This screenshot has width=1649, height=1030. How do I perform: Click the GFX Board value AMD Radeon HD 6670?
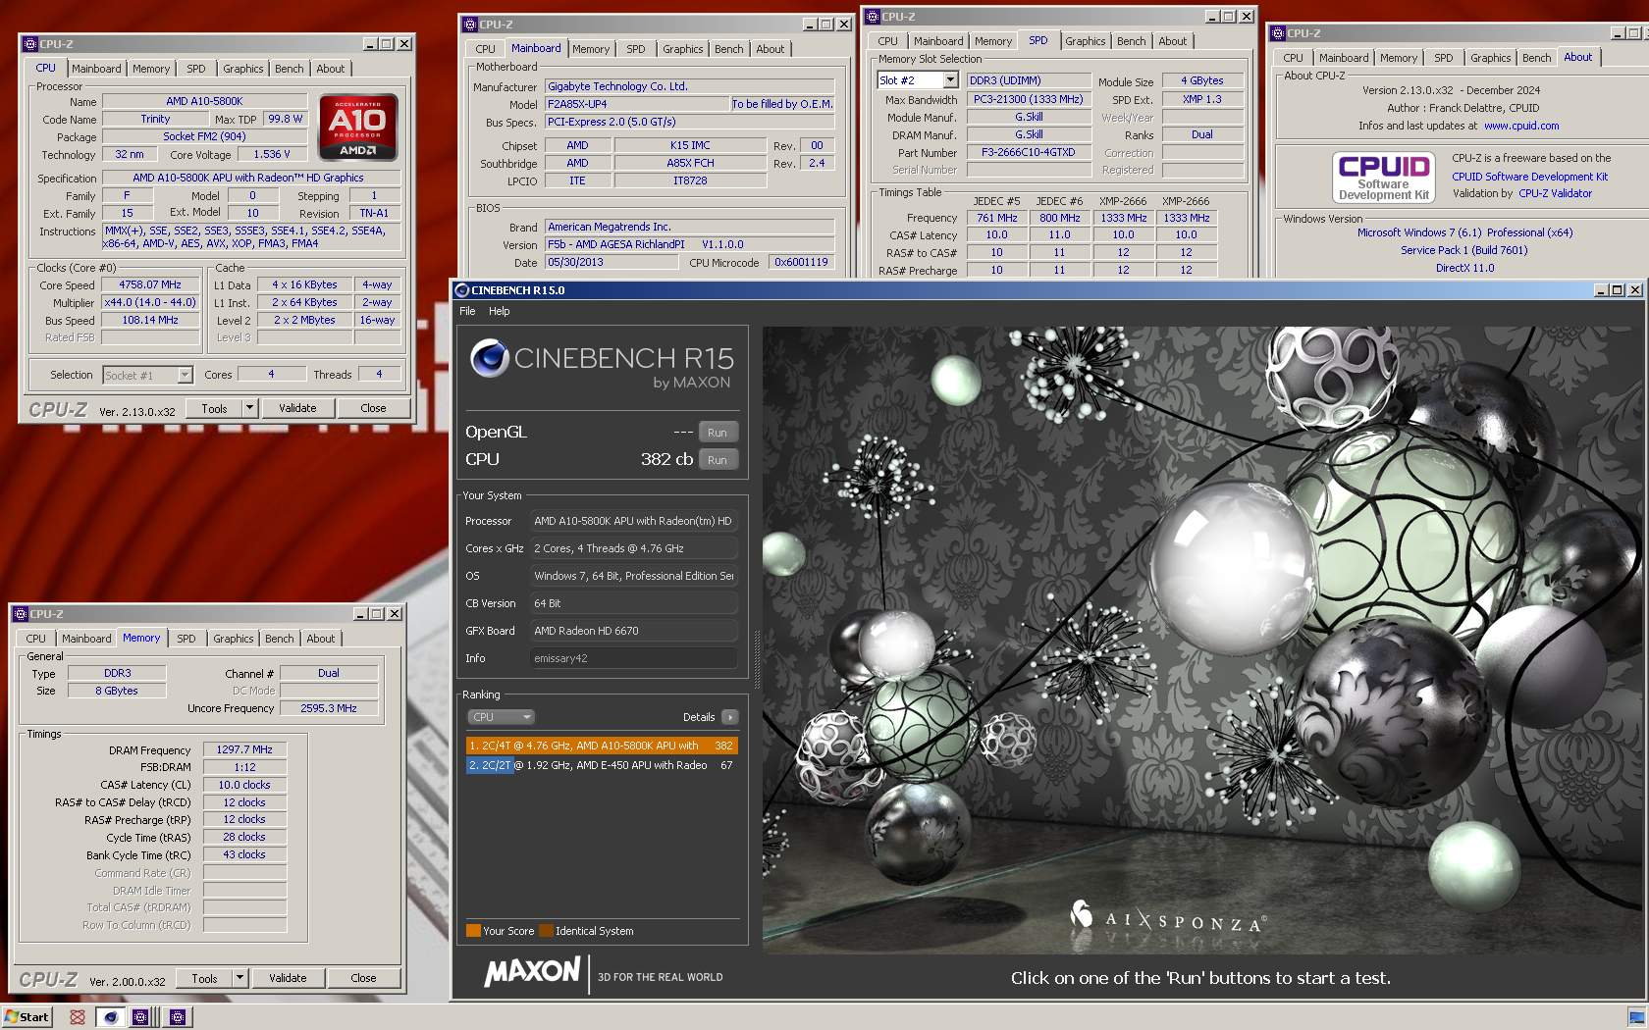[633, 631]
